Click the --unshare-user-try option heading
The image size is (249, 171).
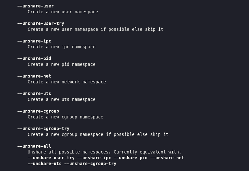point(41,24)
